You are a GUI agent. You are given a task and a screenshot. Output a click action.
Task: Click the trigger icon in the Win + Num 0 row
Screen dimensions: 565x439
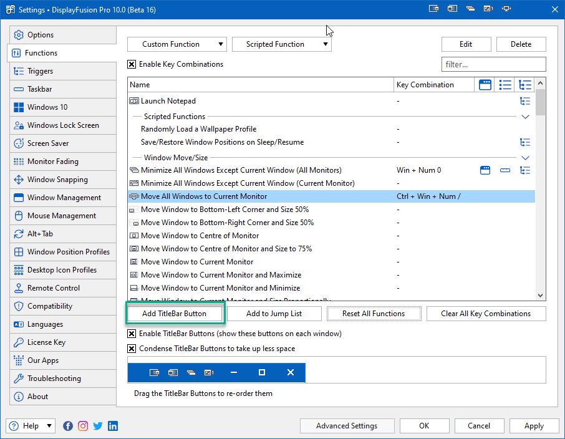click(x=525, y=170)
